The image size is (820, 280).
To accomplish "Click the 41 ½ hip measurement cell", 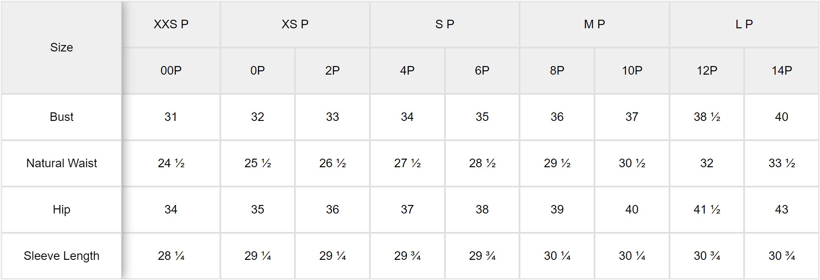I will point(707,210).
